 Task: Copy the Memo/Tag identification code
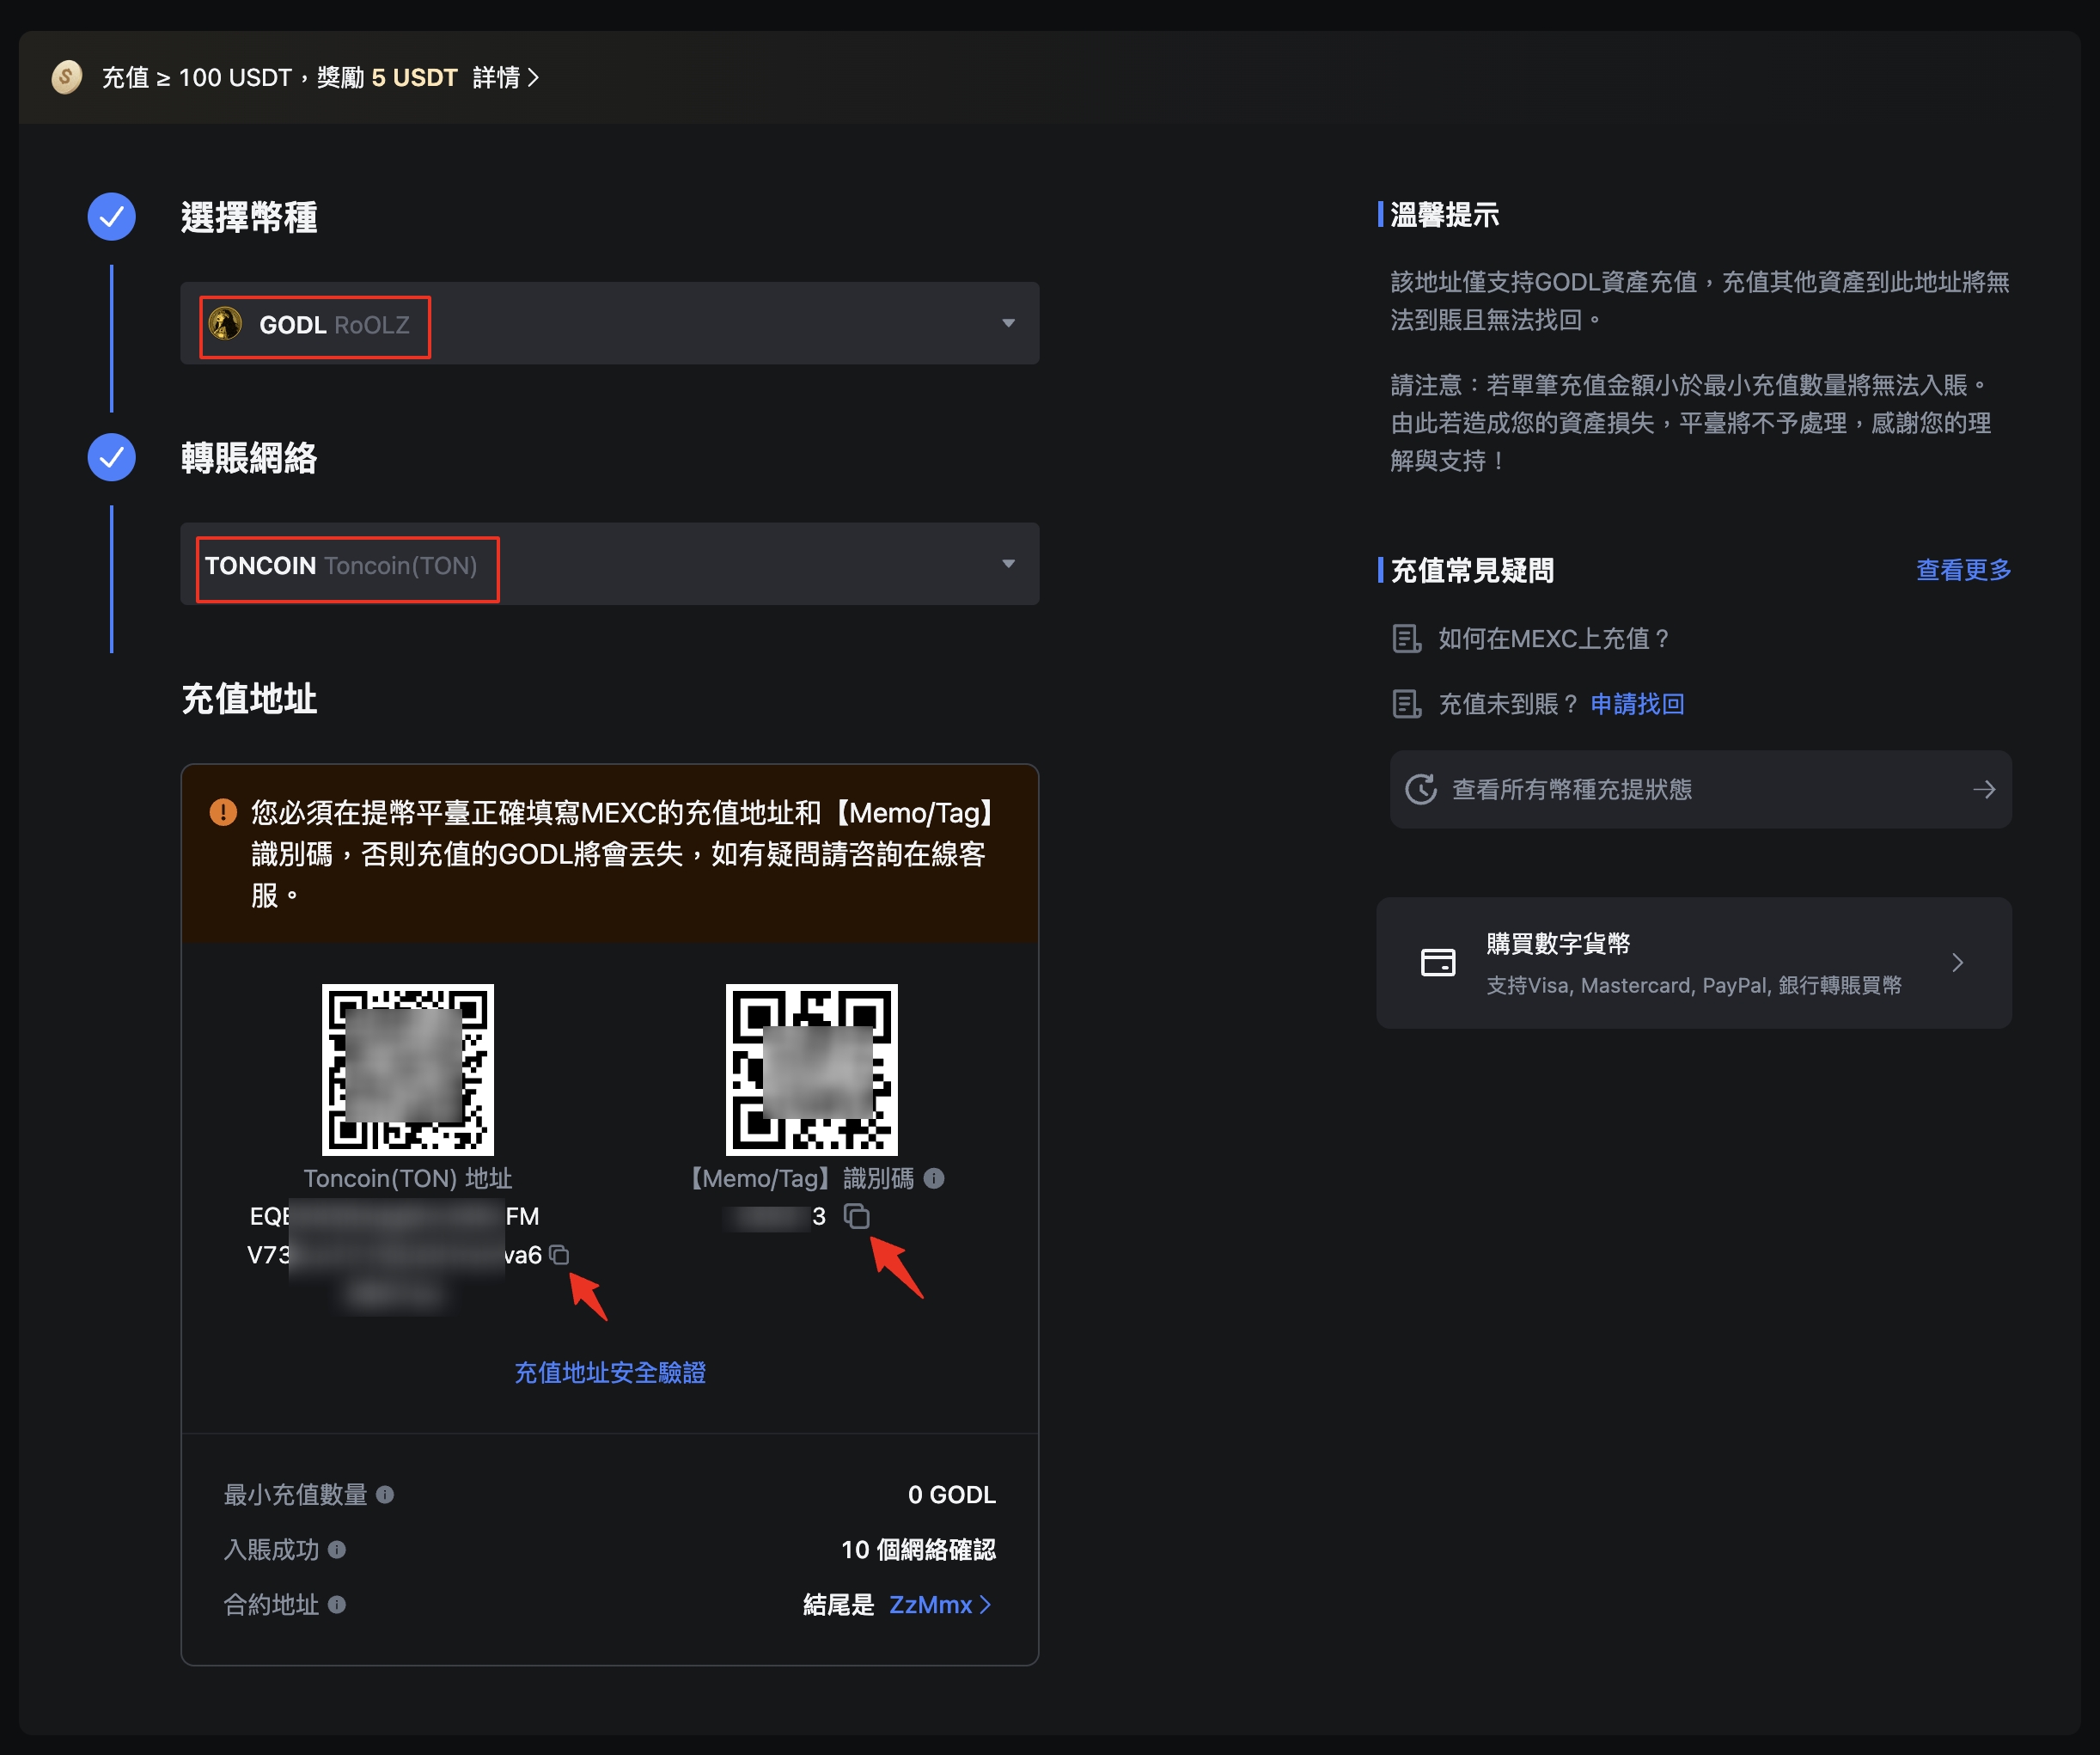(856, 1216)
